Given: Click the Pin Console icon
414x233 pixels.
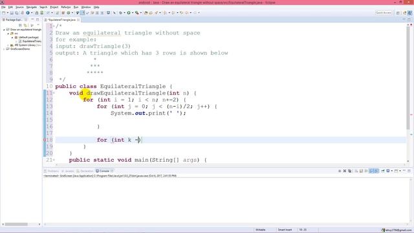Looking at the screenshot, I should tap(382, 171).
